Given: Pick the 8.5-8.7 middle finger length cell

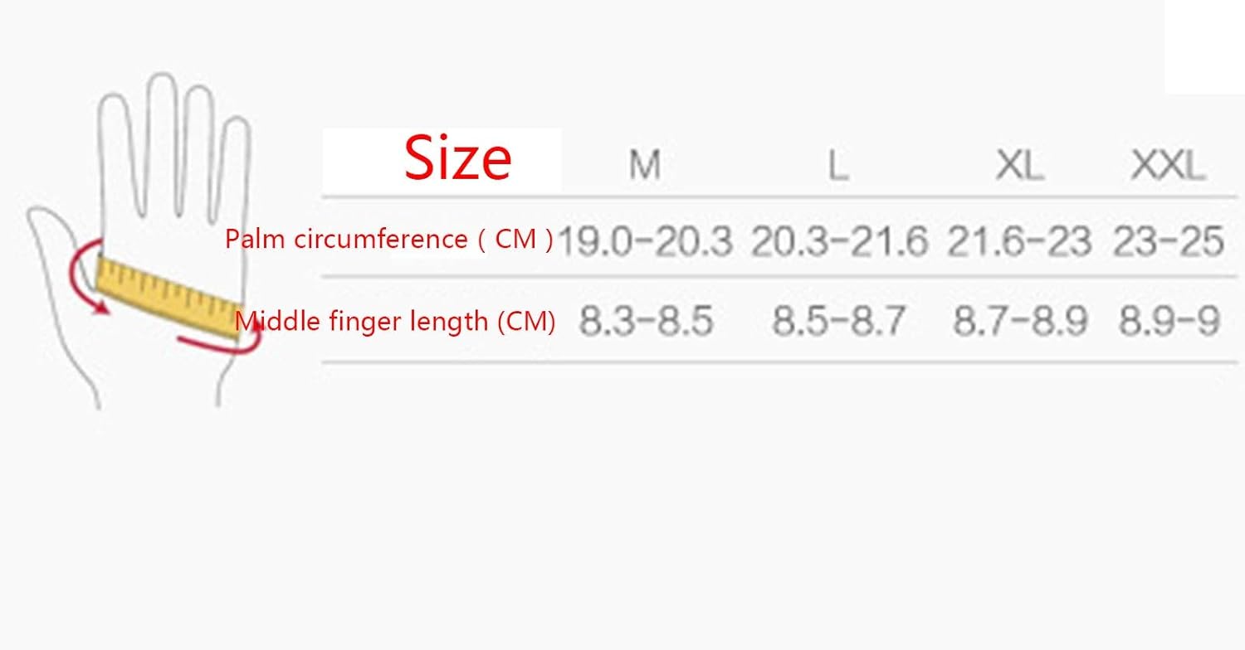Looking at the screenshot, I should (x=838, y=321).
